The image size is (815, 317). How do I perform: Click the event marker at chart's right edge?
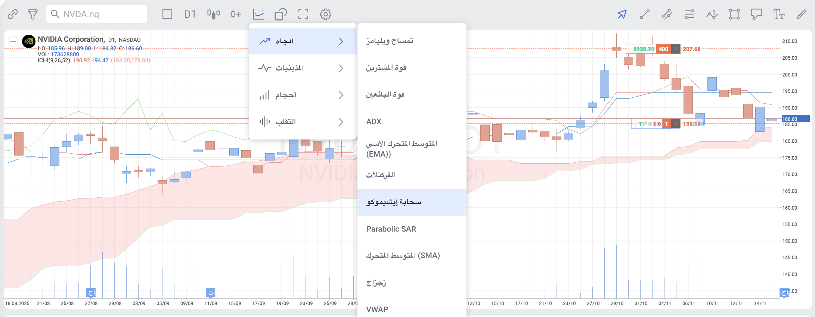[784, 293]
